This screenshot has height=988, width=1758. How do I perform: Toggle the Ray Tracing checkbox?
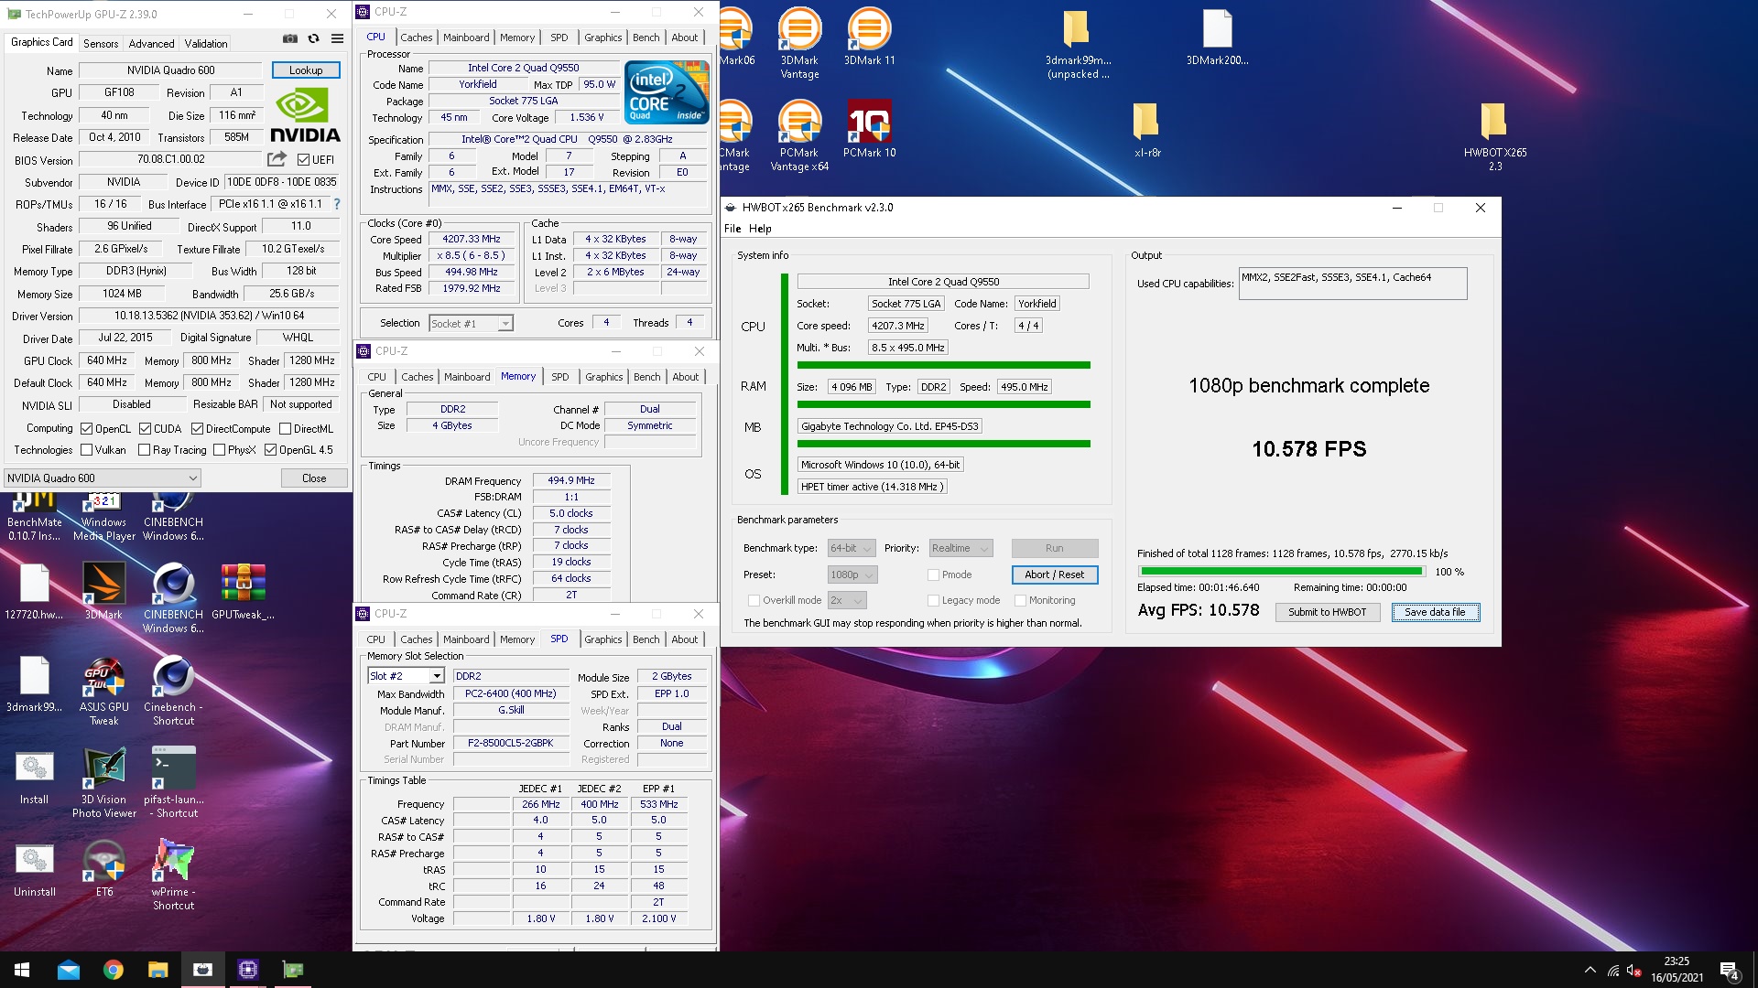(144, 449)
